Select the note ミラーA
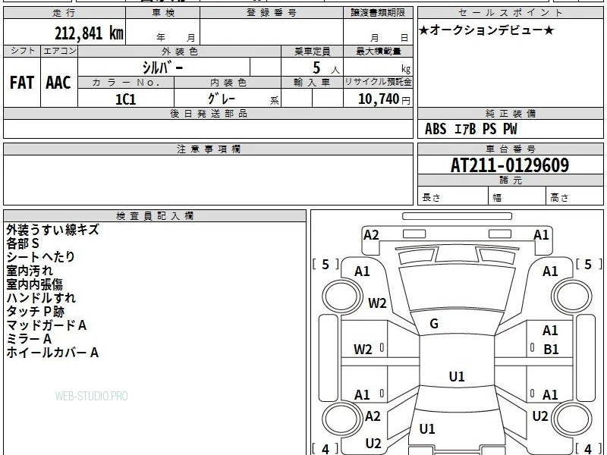This screenshot has height=455, width=607. [29, 339]
